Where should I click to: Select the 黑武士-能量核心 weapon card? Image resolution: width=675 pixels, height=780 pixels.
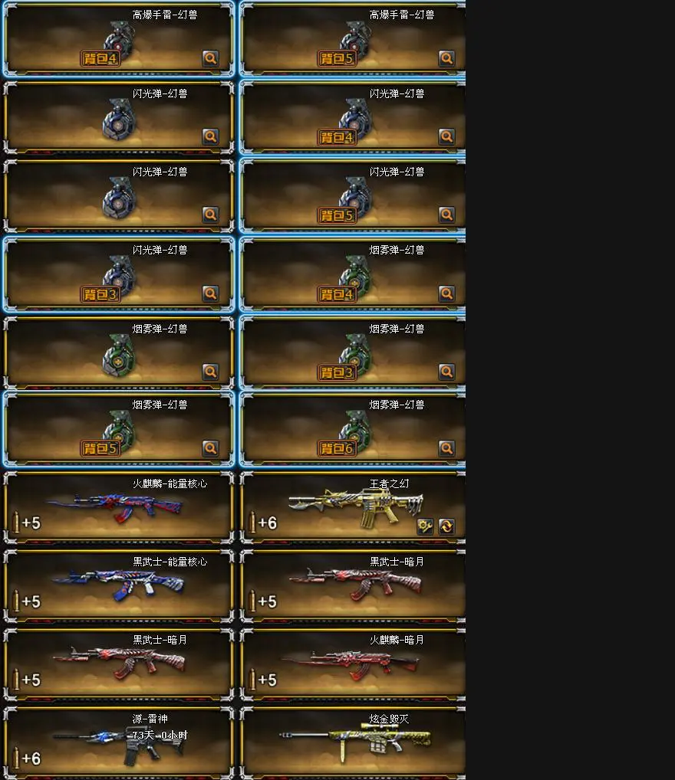pos(119,585)
